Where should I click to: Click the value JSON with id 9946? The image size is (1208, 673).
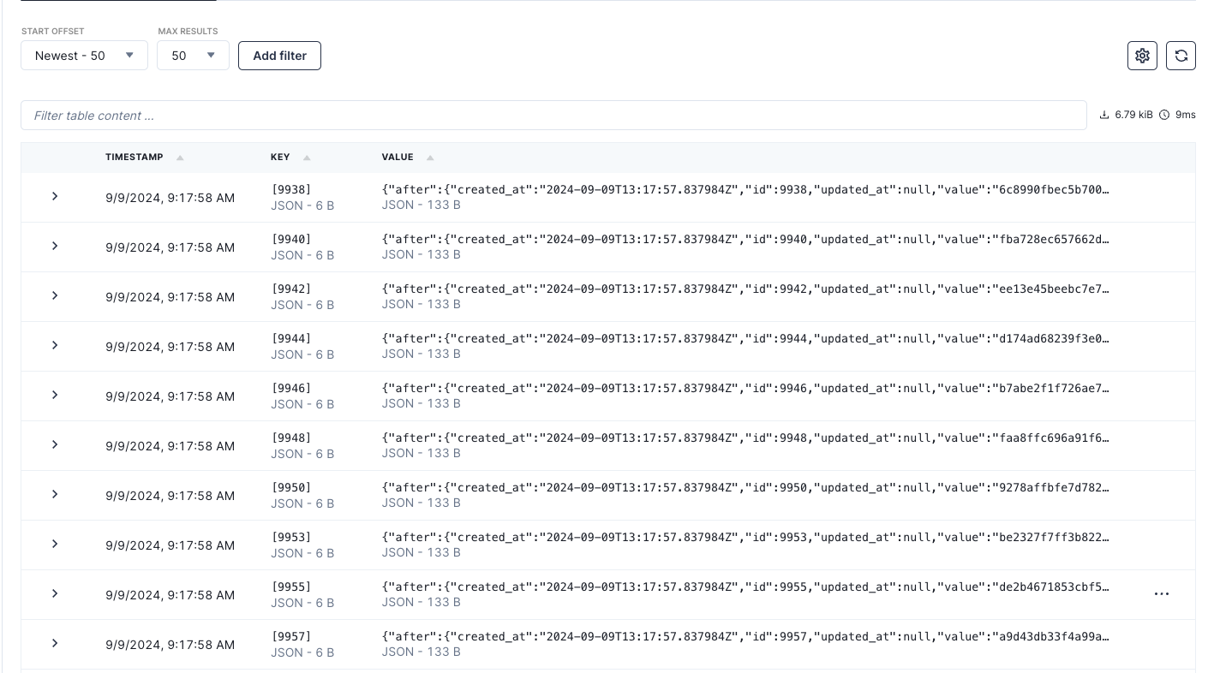[x=746, y=388]
